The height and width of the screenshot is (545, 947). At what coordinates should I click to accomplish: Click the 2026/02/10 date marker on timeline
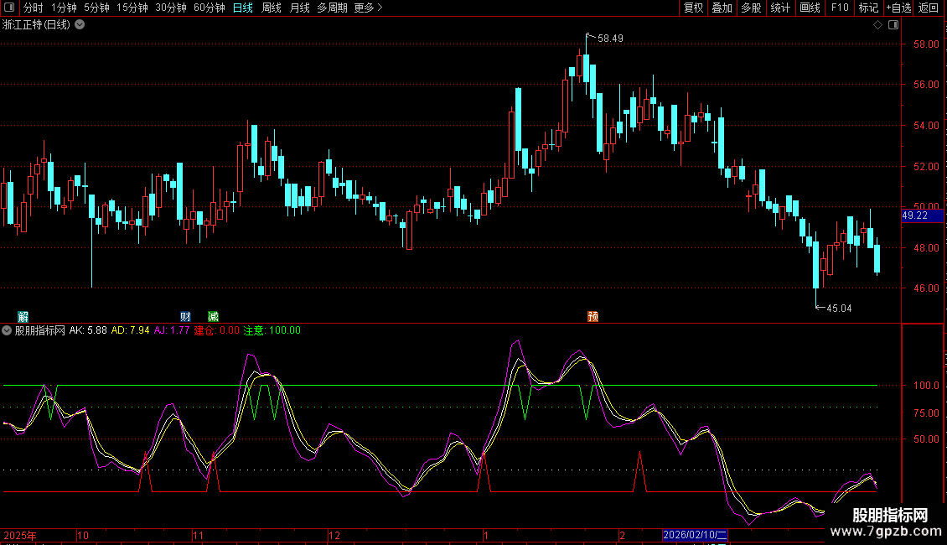695,535
